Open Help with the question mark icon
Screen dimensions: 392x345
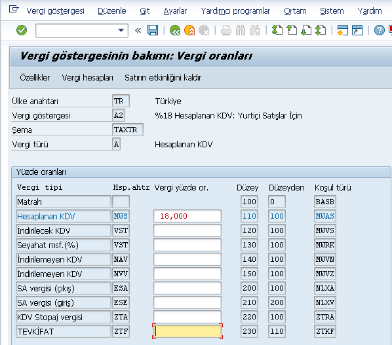tap(380, 30)
